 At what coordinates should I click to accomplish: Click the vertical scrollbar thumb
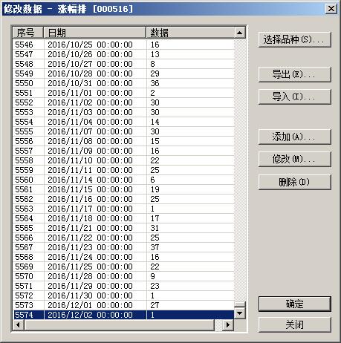(240, 304)
